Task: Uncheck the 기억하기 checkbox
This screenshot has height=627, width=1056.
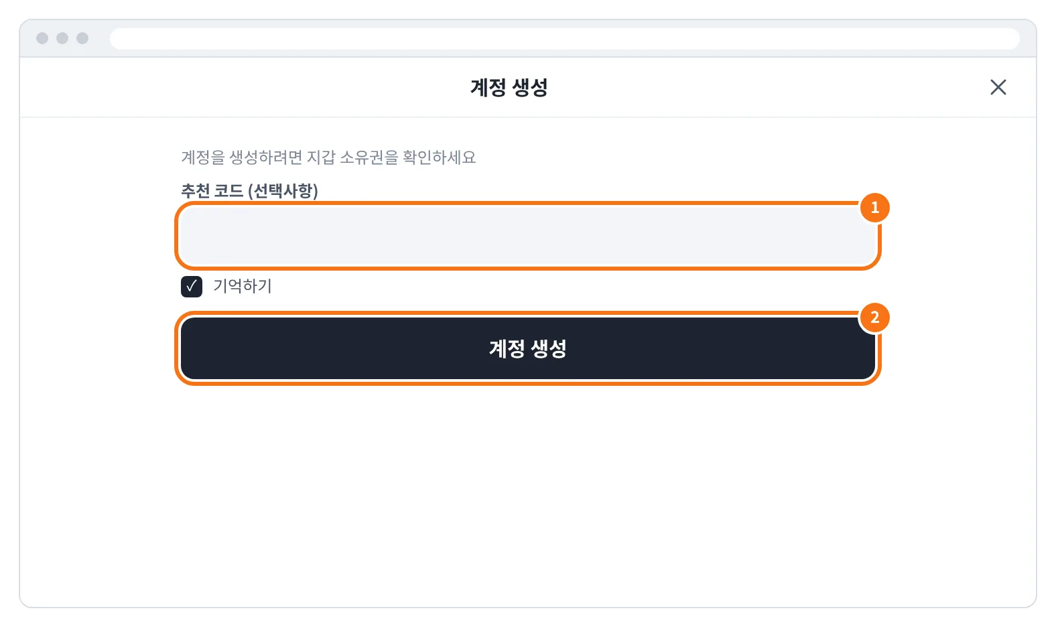Action: pos(192,287)
